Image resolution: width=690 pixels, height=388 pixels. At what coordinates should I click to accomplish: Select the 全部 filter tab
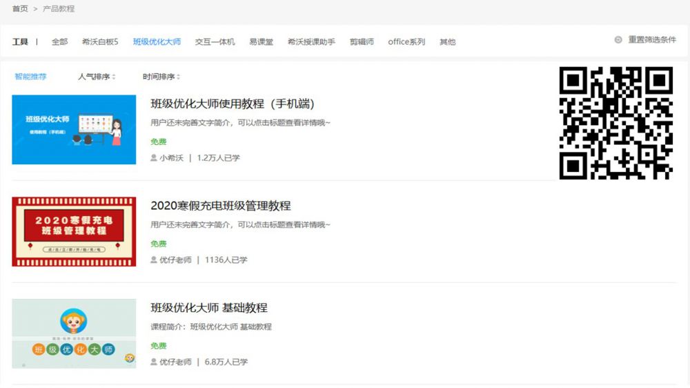pos(59,42)
